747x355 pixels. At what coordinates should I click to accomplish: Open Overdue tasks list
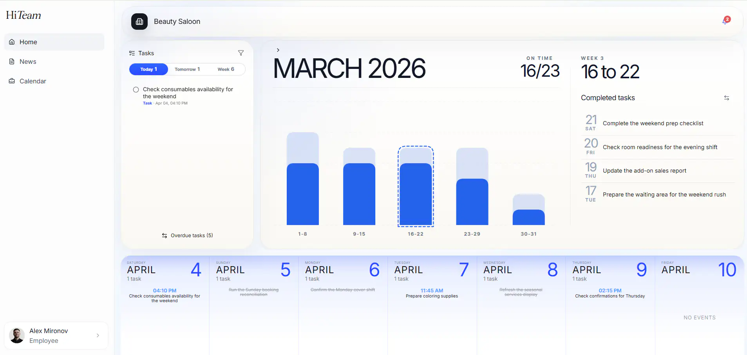[x=187, y=235]
